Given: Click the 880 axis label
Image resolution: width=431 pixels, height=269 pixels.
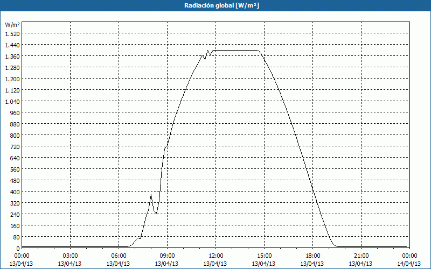Looking at the screenshot, I should coord(15,124).
